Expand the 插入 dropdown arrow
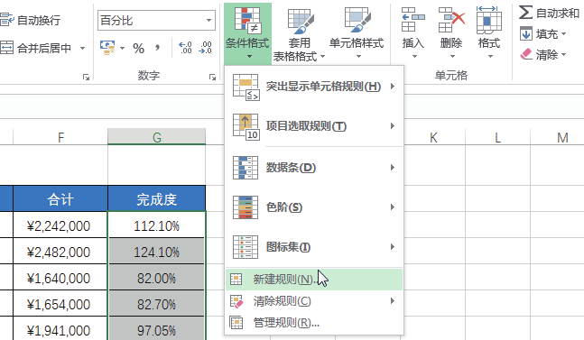 point(414,57)
